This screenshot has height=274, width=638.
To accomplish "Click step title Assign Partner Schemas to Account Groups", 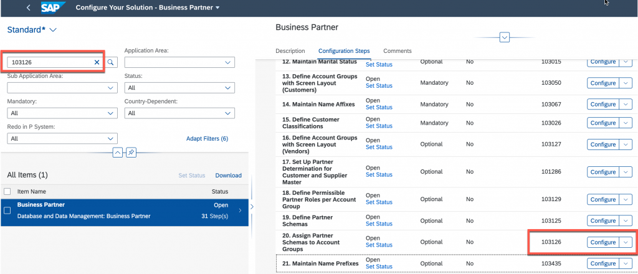I will point(310,242).
